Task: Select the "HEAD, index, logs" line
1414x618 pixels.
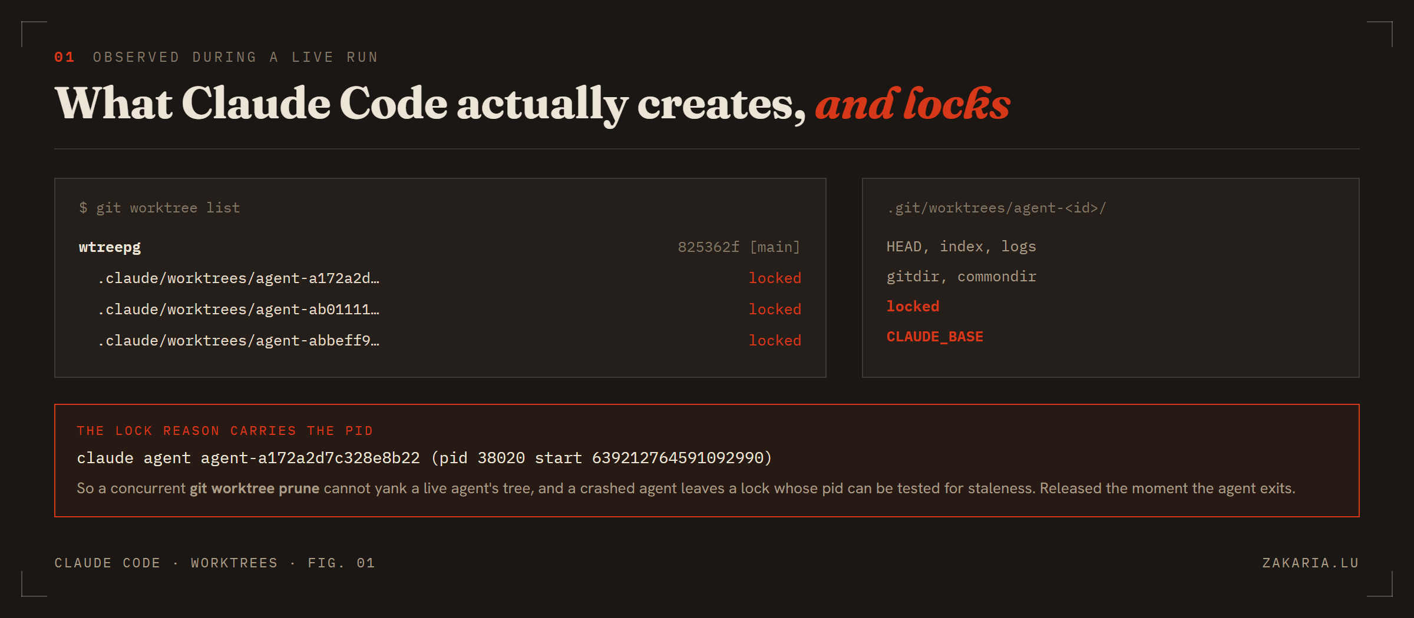Action: click(961, 247)
